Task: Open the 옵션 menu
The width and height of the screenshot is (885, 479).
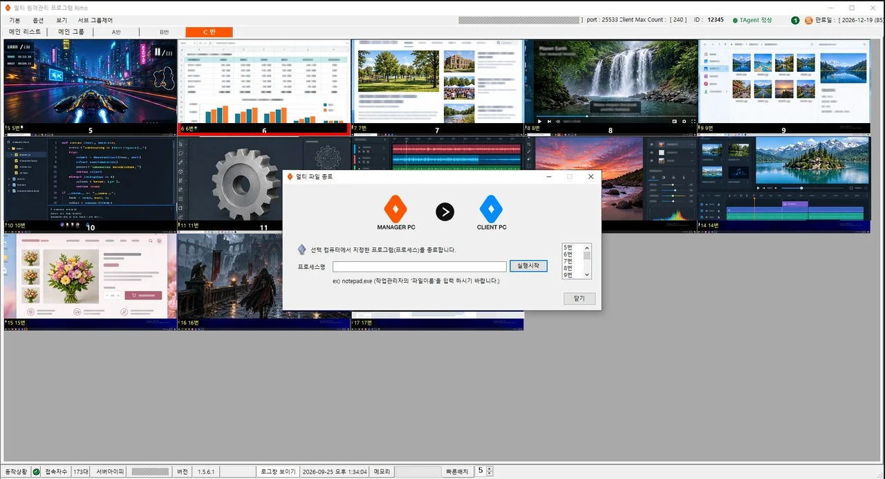Action: [38, 20]
